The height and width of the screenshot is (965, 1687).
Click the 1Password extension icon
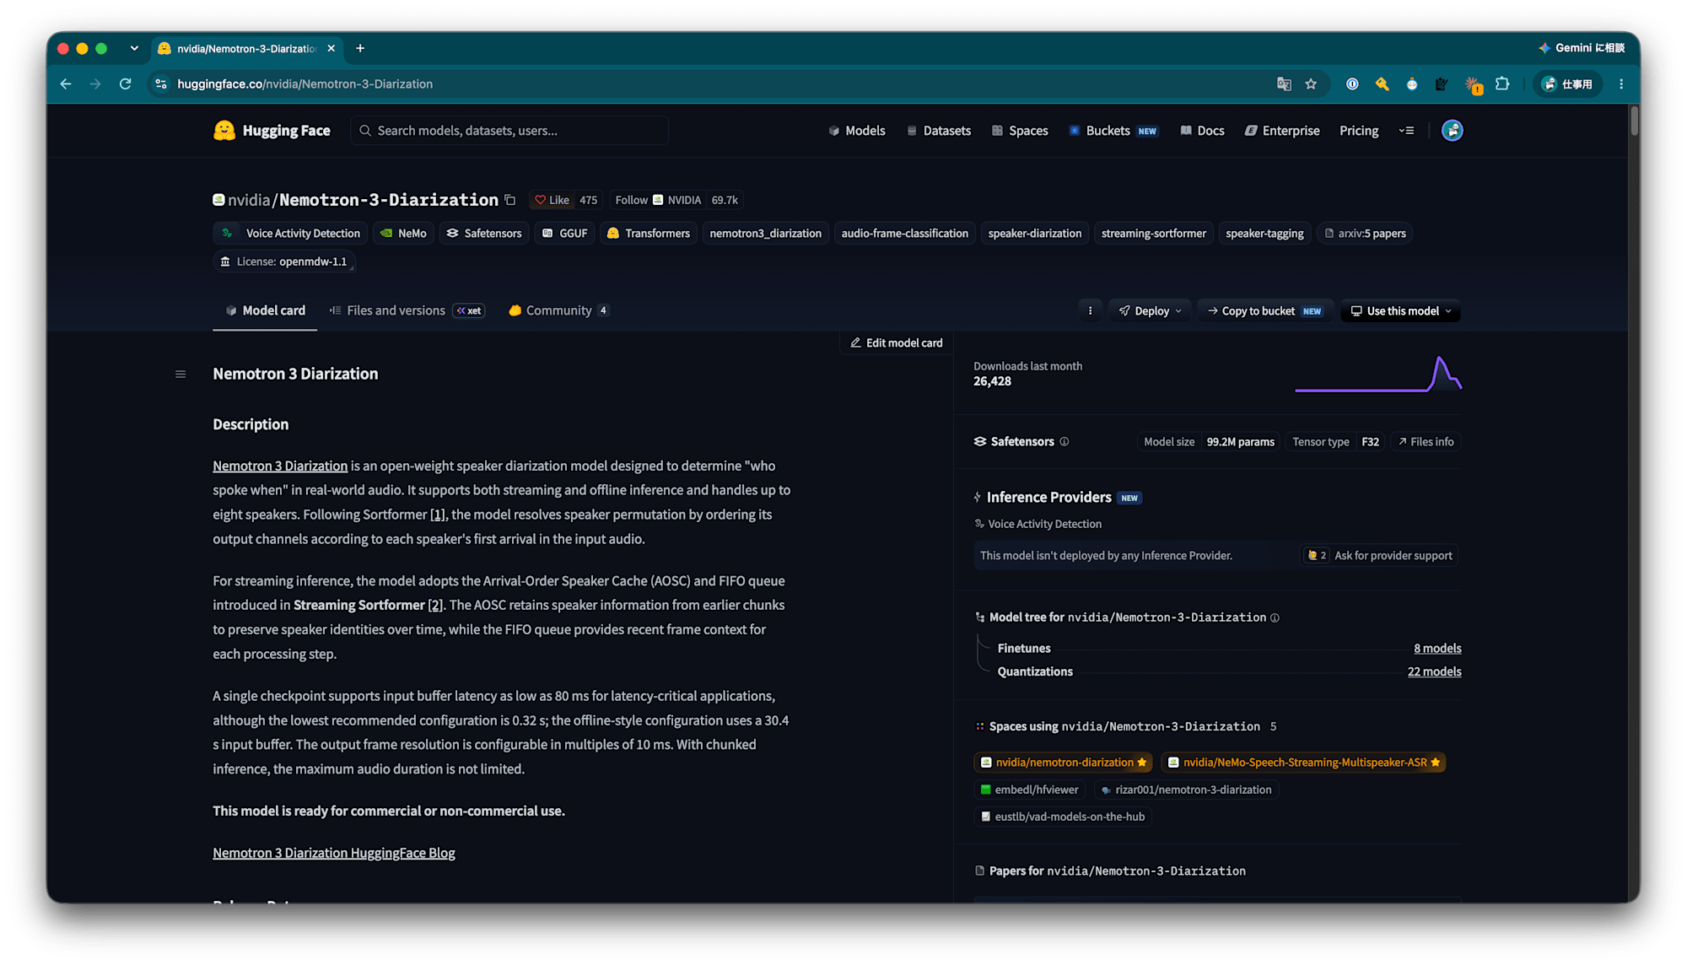coord(1352,84)
